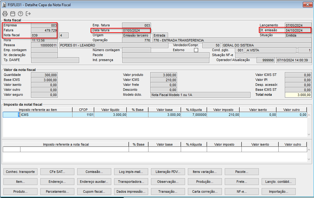Toggle the Estorno checkbox
Screen dimensions: 314x198
pyautogui.click(x=196, y=50)
